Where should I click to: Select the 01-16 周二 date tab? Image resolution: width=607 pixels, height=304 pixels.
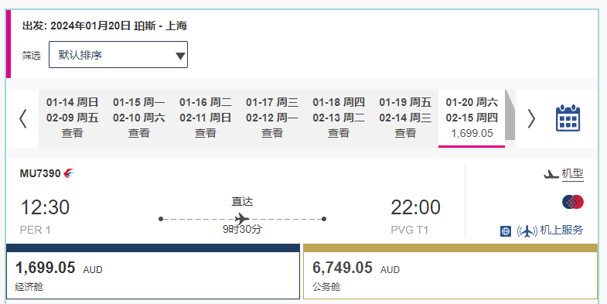pyautogui.click(x=205, y=118)
